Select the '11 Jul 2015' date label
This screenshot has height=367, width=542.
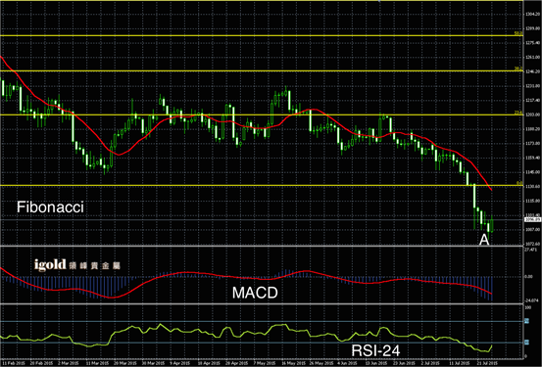point(460,363)
